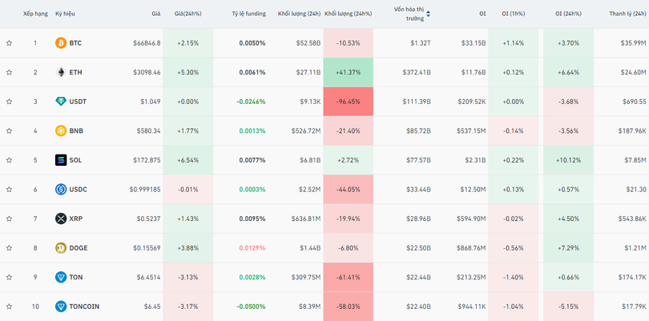This screenshot has width=649, height=321.
Task: Click the Solana SOL coin icon
Action: coord(61,160)
